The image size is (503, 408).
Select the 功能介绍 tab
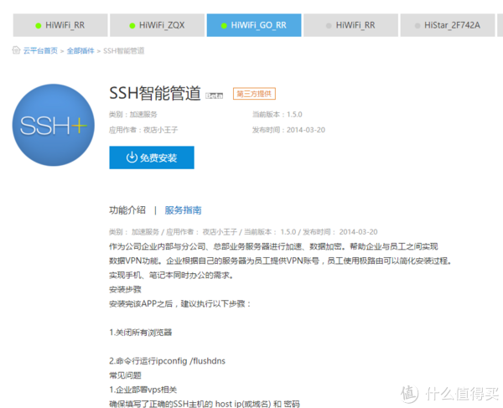tap(127, 210)
